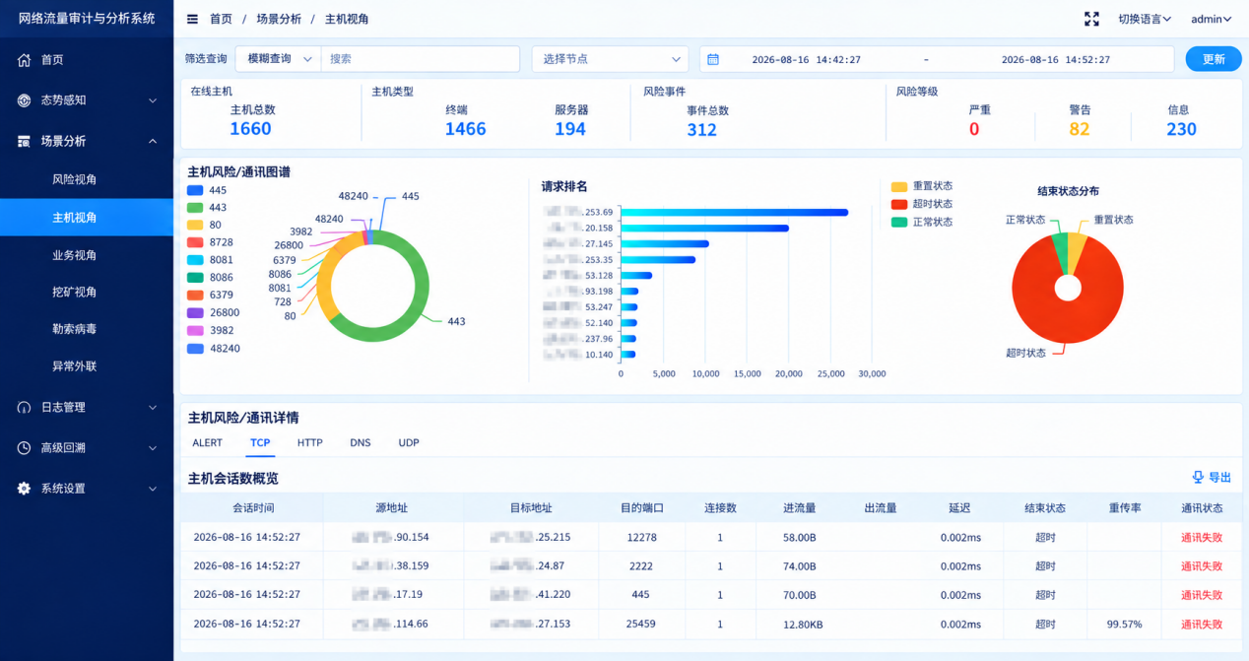Screen dimensions: 1249x661
Task: Open the 选择节点 dropdown
Action: click(610, 59)
